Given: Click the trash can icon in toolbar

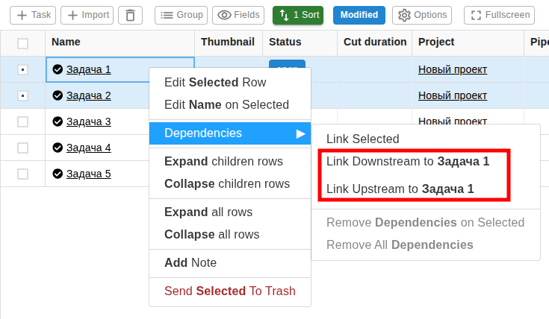Looking at the screenshot, I should 131,15.
